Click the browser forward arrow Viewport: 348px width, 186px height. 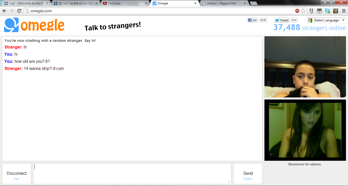[12, 11]
